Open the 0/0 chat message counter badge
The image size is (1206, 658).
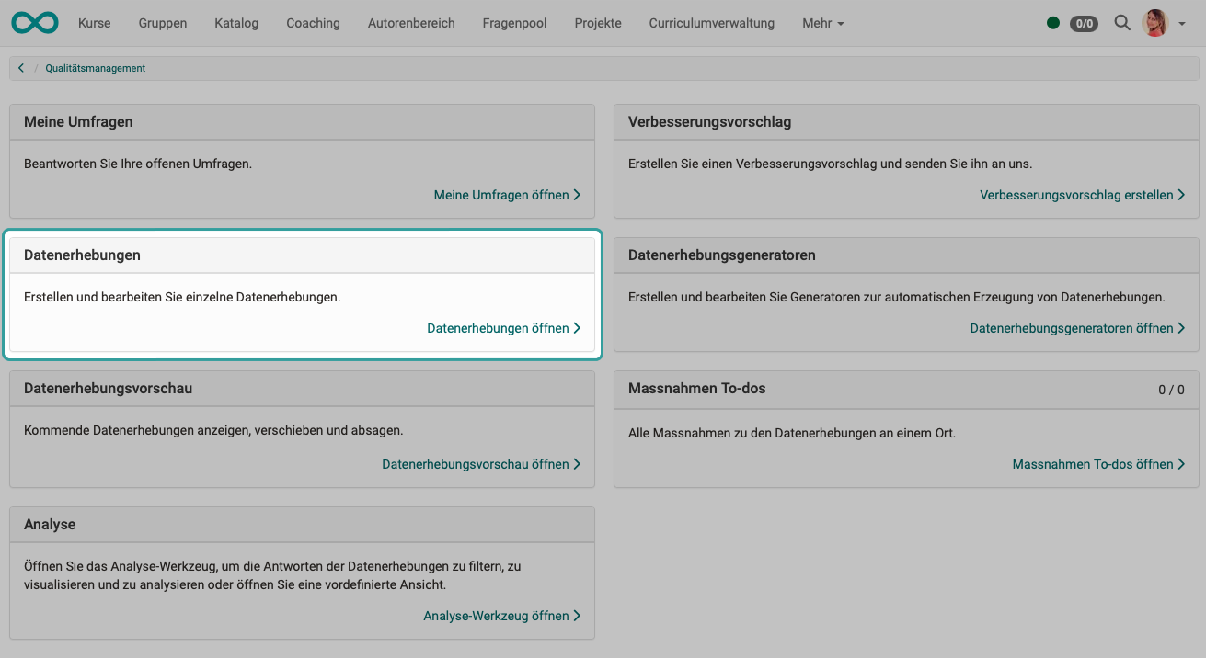(1084, 23)
